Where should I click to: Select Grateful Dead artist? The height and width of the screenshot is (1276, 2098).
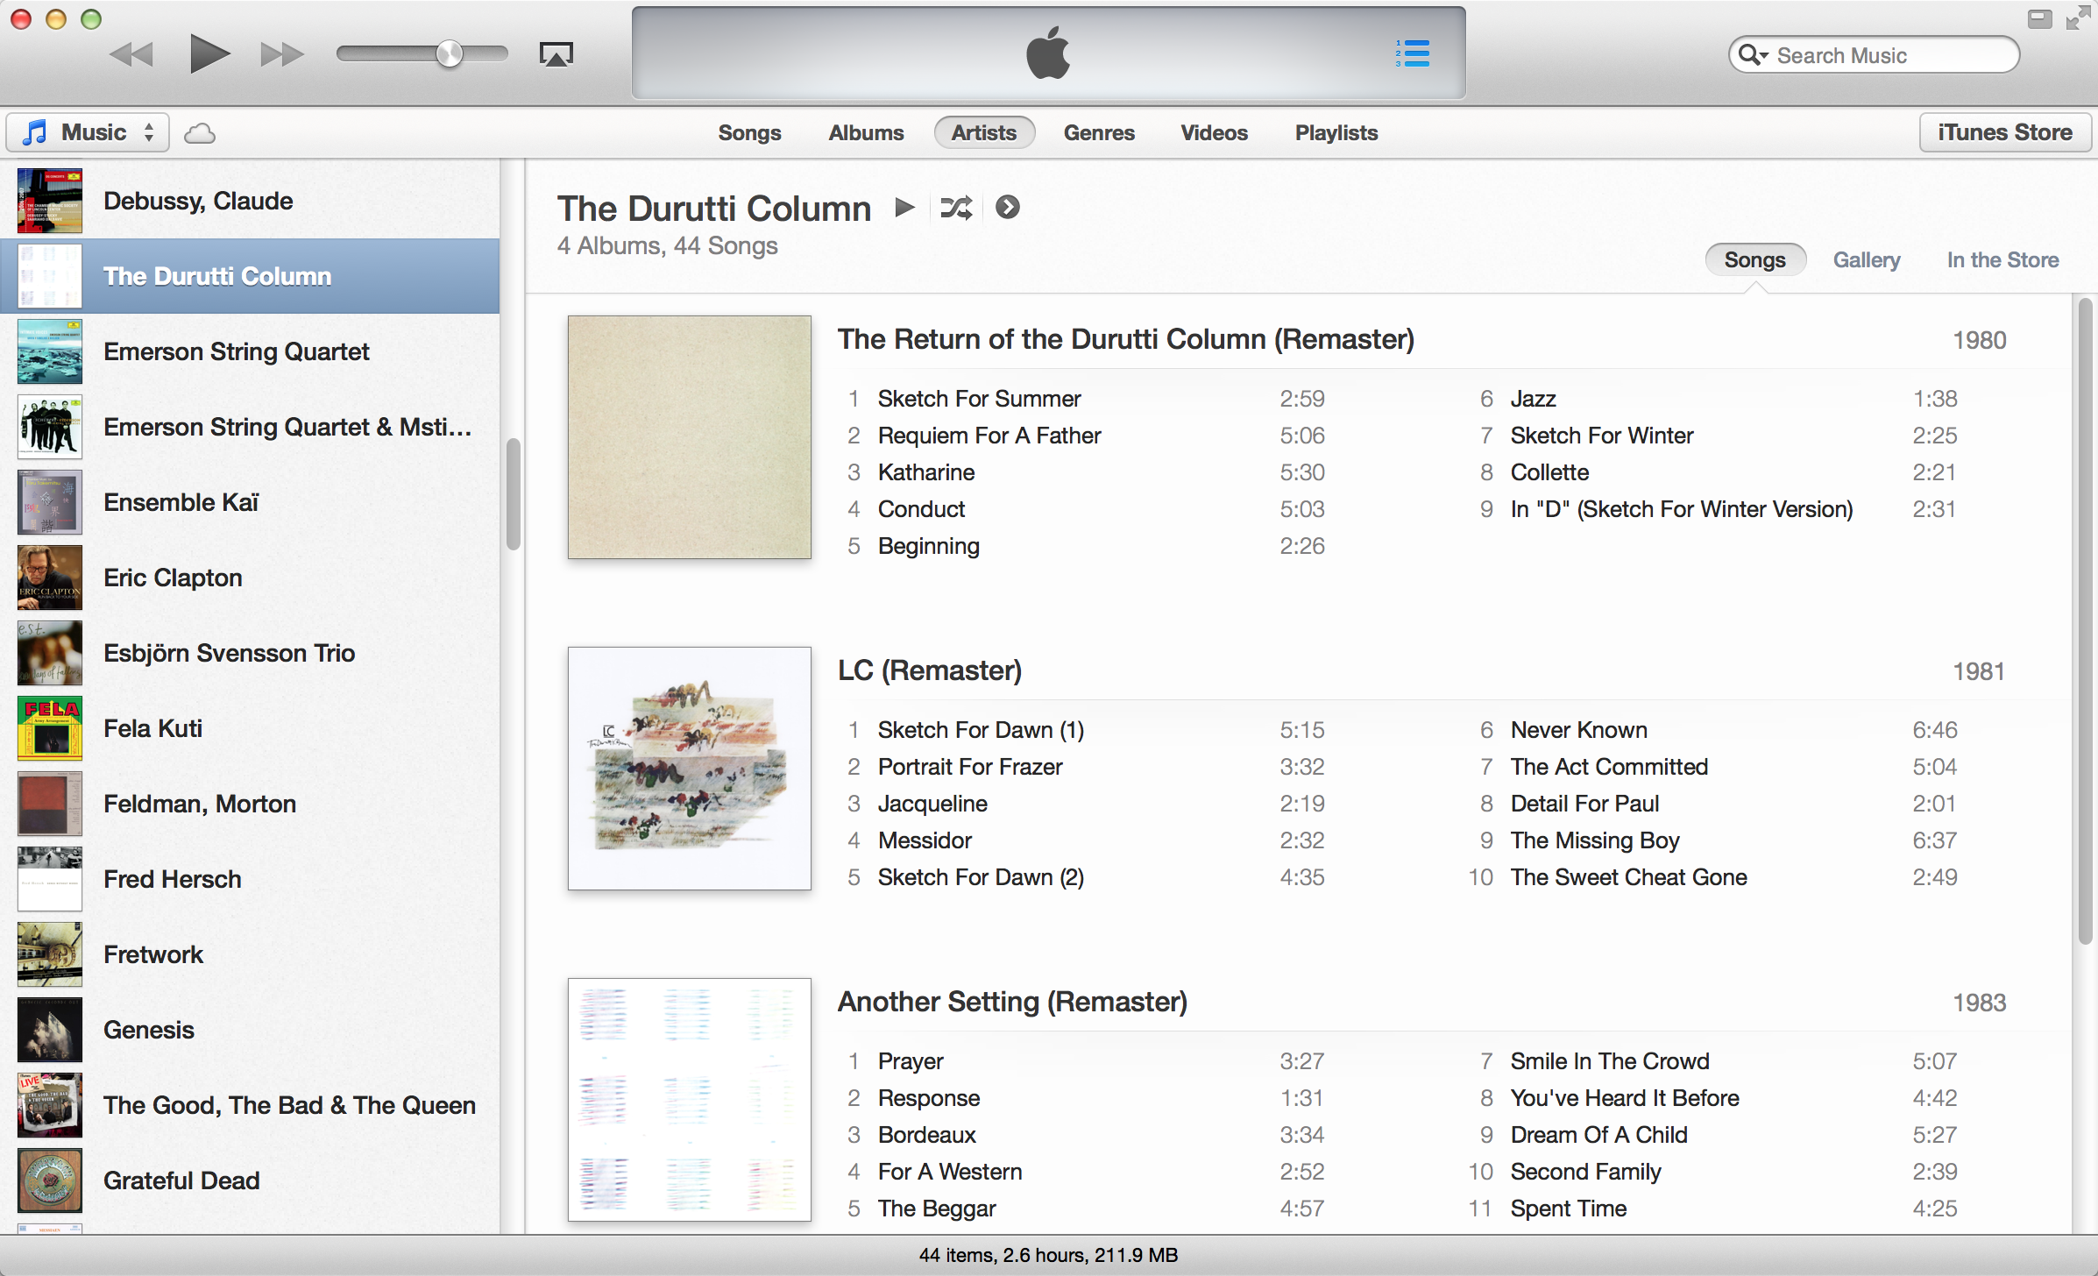250,1180
